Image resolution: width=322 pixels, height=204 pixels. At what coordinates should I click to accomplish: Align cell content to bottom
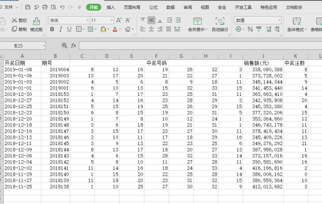click(160, 20)
